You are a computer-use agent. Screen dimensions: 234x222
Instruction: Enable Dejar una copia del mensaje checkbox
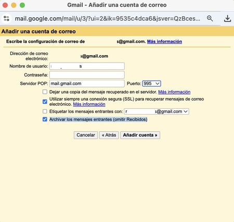click(x=45, y=92)
